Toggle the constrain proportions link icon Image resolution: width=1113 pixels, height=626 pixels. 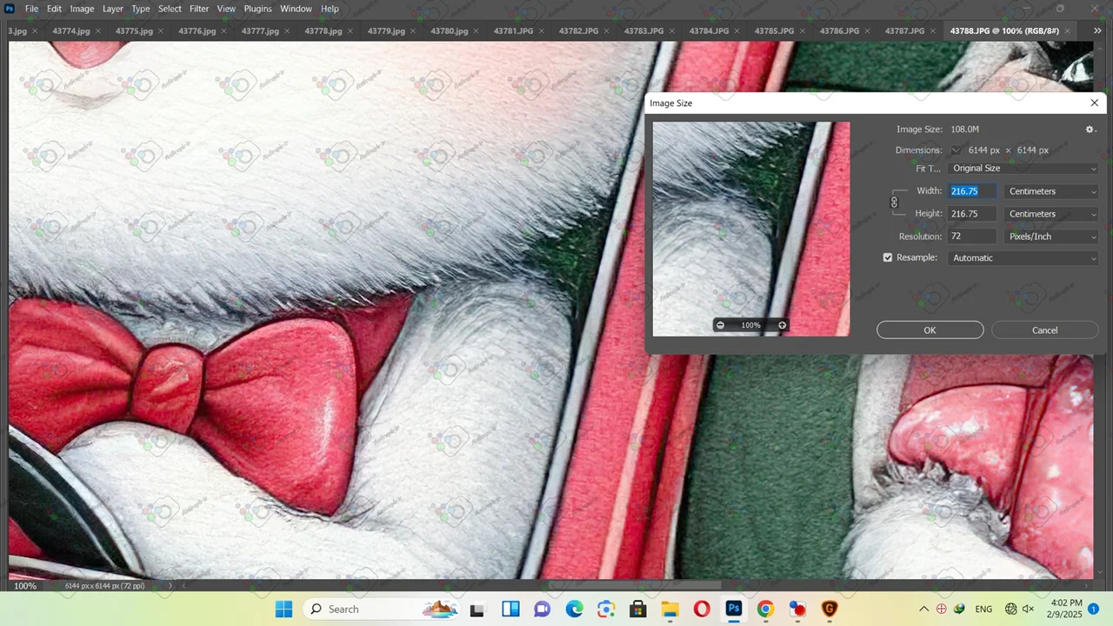click(x=894, y=203)
